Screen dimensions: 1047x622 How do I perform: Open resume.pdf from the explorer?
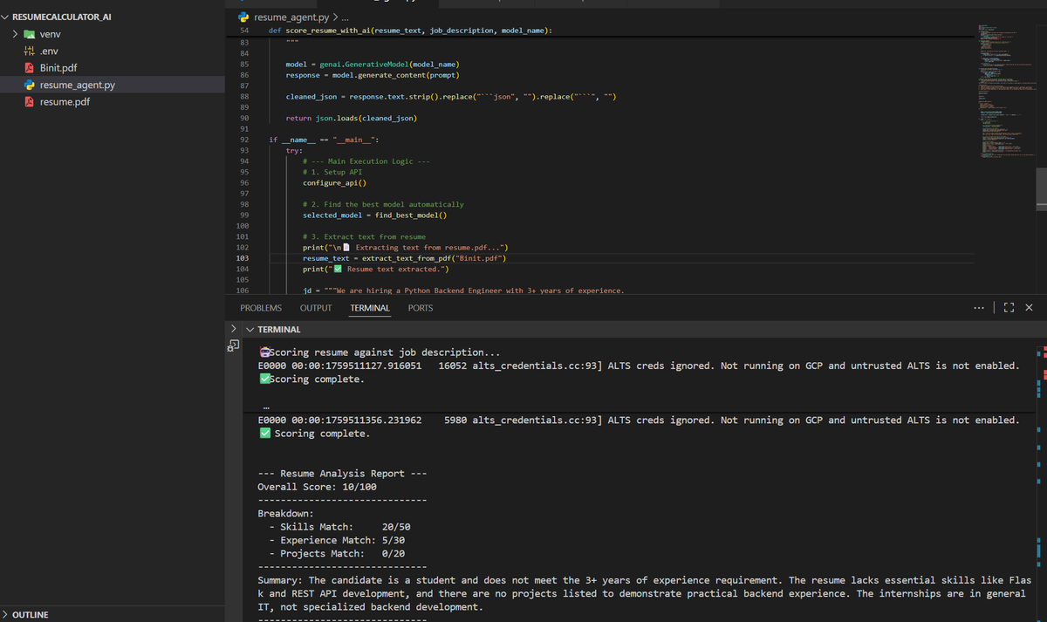65,102
